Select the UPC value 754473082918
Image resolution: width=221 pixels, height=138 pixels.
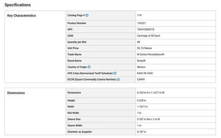pyautogui.click(x=145, y=30)
